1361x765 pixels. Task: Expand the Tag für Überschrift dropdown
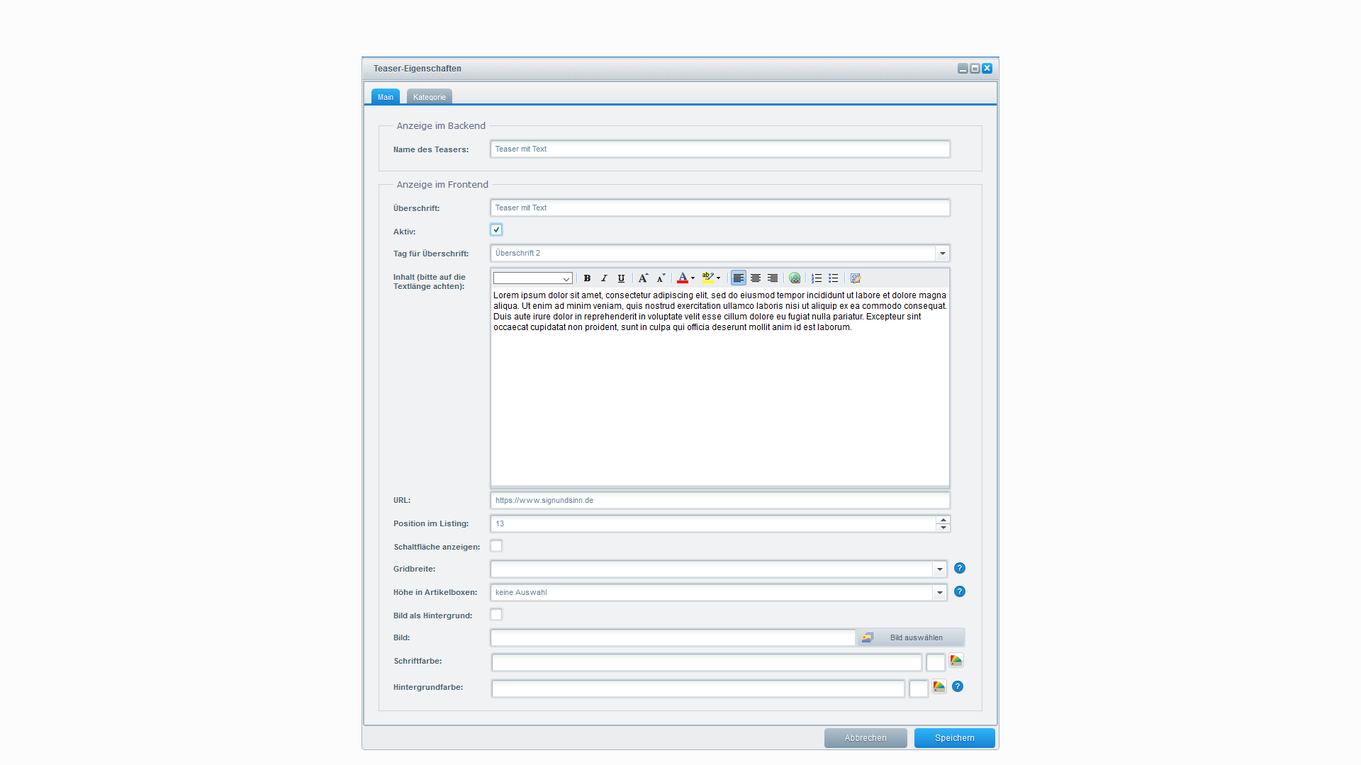point(942,253)
